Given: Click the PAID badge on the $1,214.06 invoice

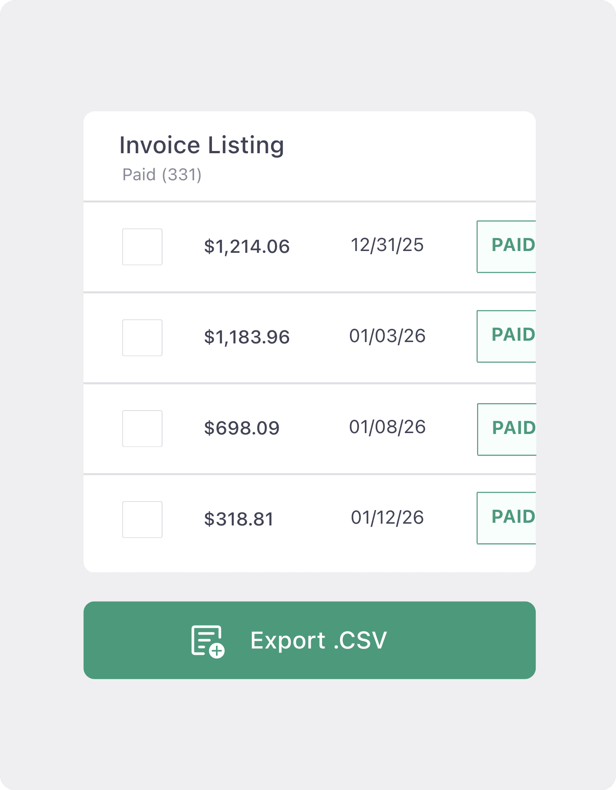Looking at the screenshot, I should point(512,246).
